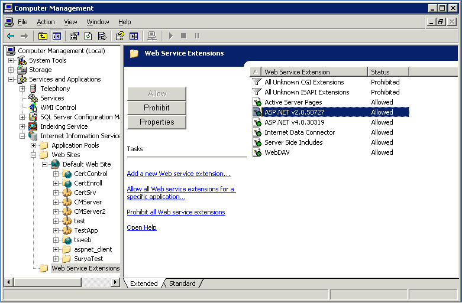
Task: Click the Back arrow toolbar icon
Action: pos(11,36)
